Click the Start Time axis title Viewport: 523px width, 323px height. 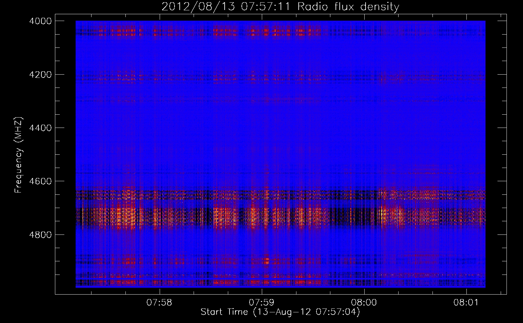point(280,312)
